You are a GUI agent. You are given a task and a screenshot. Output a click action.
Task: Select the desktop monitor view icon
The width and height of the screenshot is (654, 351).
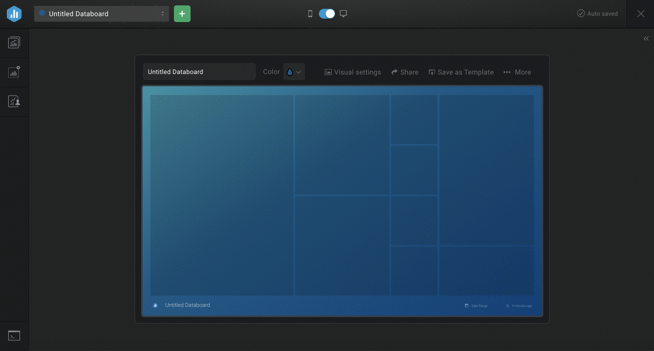(343, 14)
